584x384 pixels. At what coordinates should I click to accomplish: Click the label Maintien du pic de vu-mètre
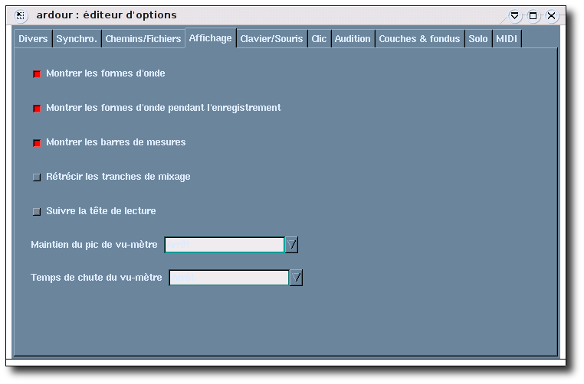click(94, 245)
